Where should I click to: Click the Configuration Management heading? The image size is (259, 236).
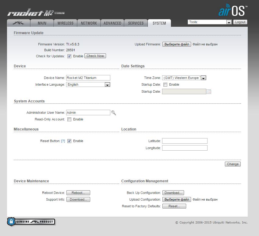[x=145, y=181]
